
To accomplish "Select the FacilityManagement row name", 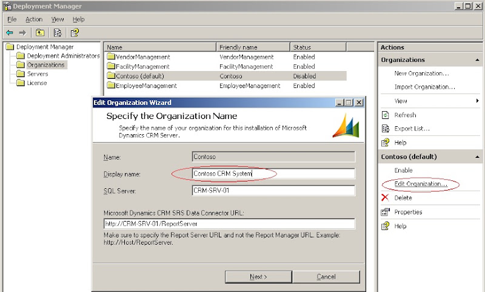I will coord(142,67).
